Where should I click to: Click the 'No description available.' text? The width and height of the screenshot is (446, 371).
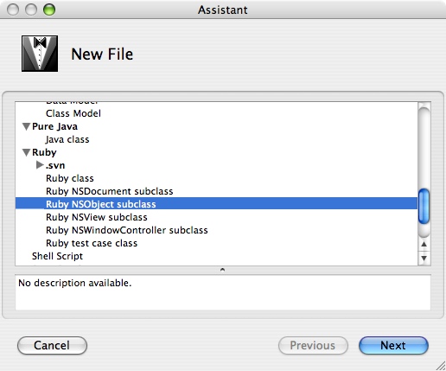75,283
